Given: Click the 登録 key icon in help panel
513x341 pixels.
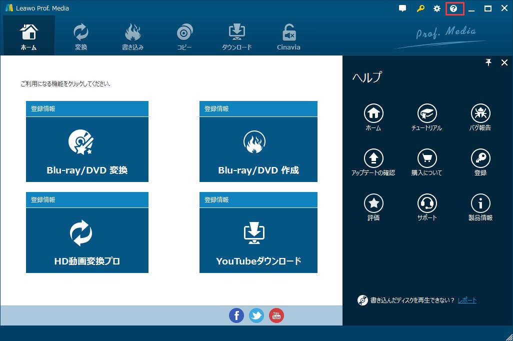Looking at the screenshot, I should [480, 158].
